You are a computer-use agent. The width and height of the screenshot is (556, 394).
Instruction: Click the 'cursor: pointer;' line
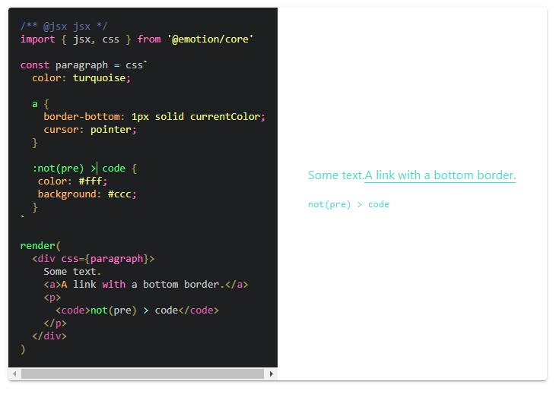pyautogui.click(x=90, y=130)
